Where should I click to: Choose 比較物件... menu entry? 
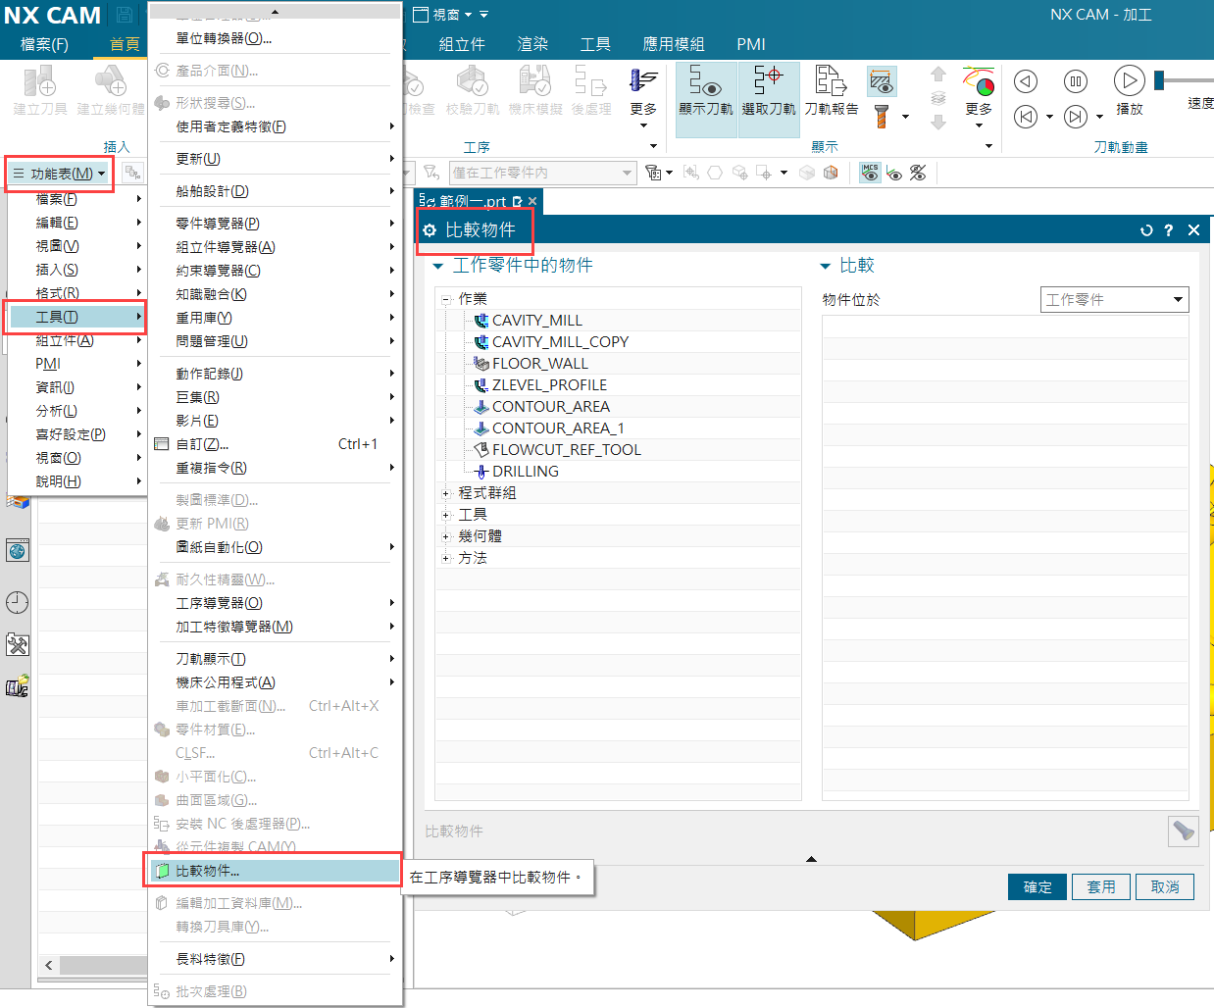pos(275,871)
